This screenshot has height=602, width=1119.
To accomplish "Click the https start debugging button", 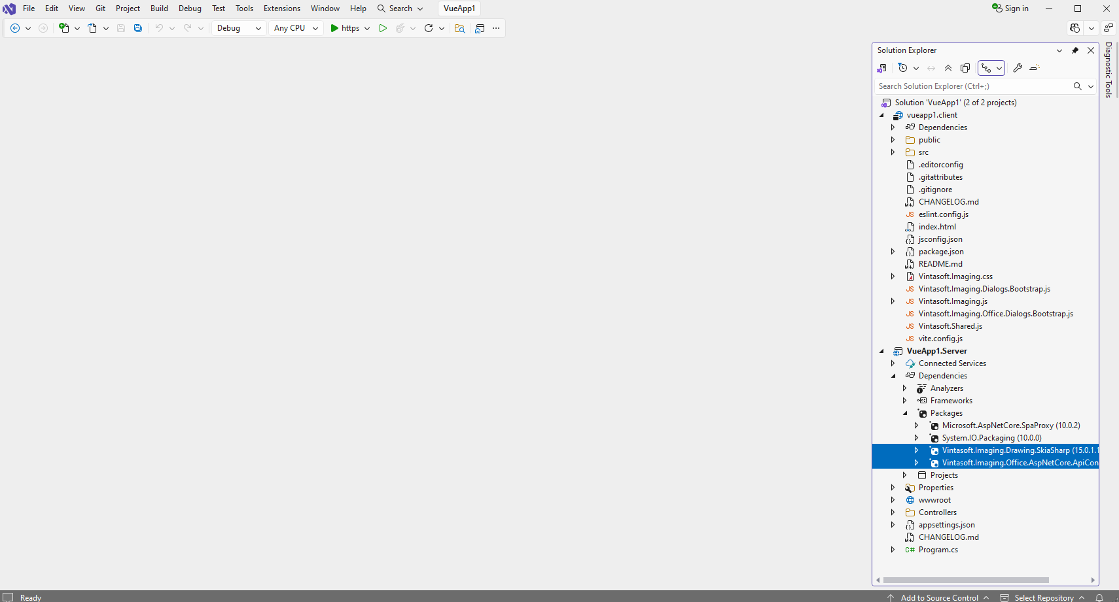I will pyautogui.click(x=345, y=28).
